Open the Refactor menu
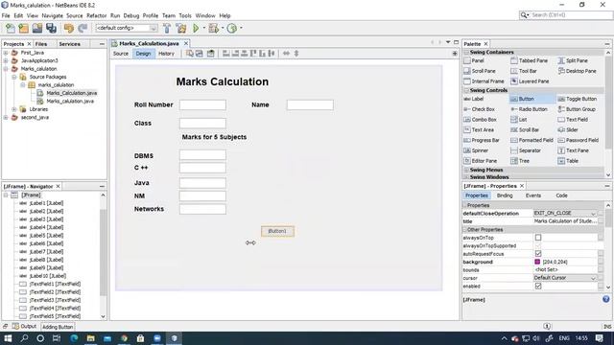Screen dimensions: 614x345 (96, 15)
